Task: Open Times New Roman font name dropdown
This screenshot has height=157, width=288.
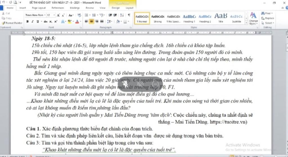Action: (x=45, y=15)
